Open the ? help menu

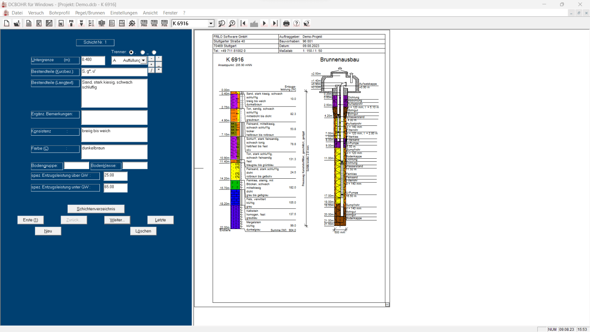coord(184,13)
